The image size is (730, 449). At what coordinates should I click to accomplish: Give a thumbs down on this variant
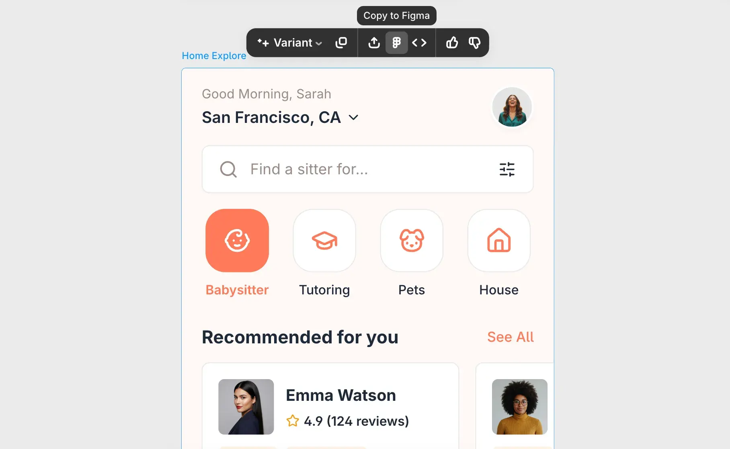click(474, 42)
